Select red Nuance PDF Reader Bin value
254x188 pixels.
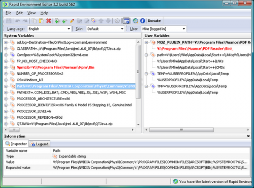click(195, 49)
